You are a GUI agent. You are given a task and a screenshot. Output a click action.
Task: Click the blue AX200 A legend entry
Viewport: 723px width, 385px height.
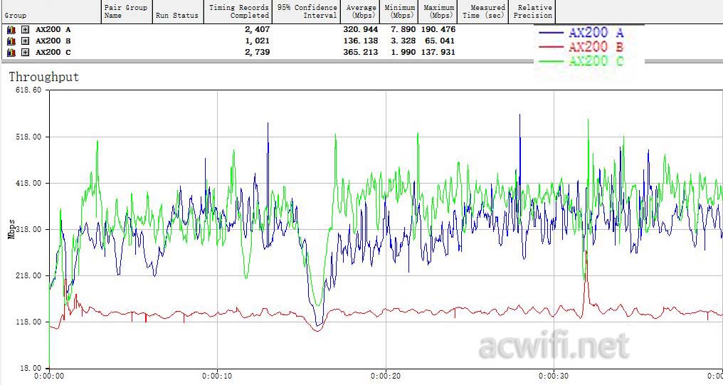point(581,33)
